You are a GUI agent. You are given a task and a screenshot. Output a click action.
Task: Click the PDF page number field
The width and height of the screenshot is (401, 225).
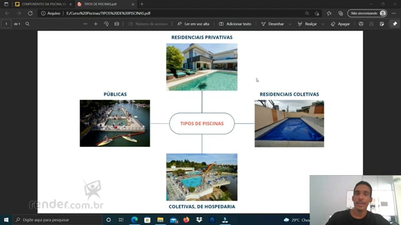point(6,24)
